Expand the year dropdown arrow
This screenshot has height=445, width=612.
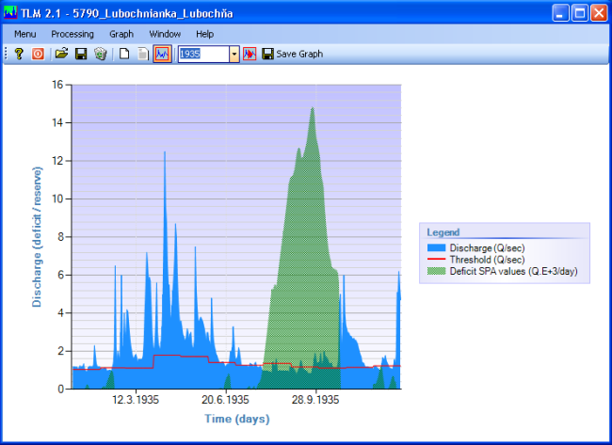point(234,55)
